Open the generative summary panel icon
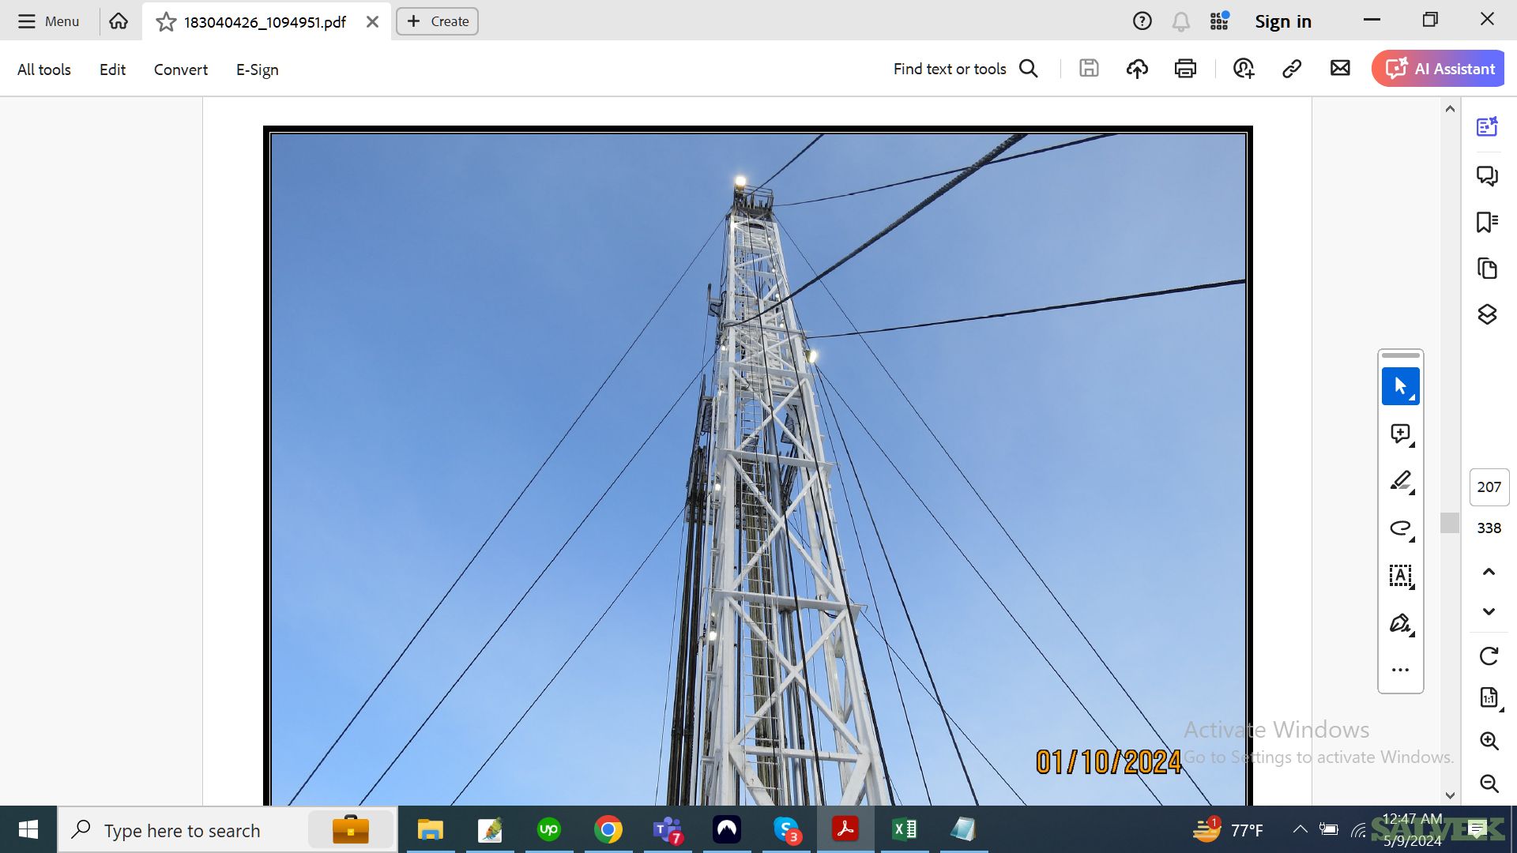The height and width of the screenshot is (853, 1517). (1488, 126)
